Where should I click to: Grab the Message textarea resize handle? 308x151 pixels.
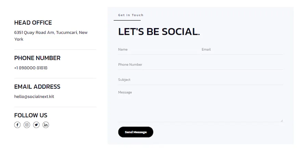[x=282, y=121]
